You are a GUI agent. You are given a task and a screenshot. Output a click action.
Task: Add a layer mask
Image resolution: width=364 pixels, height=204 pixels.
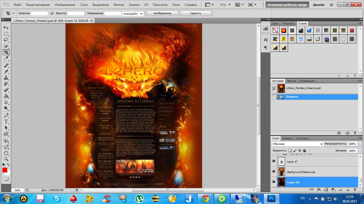326,189
